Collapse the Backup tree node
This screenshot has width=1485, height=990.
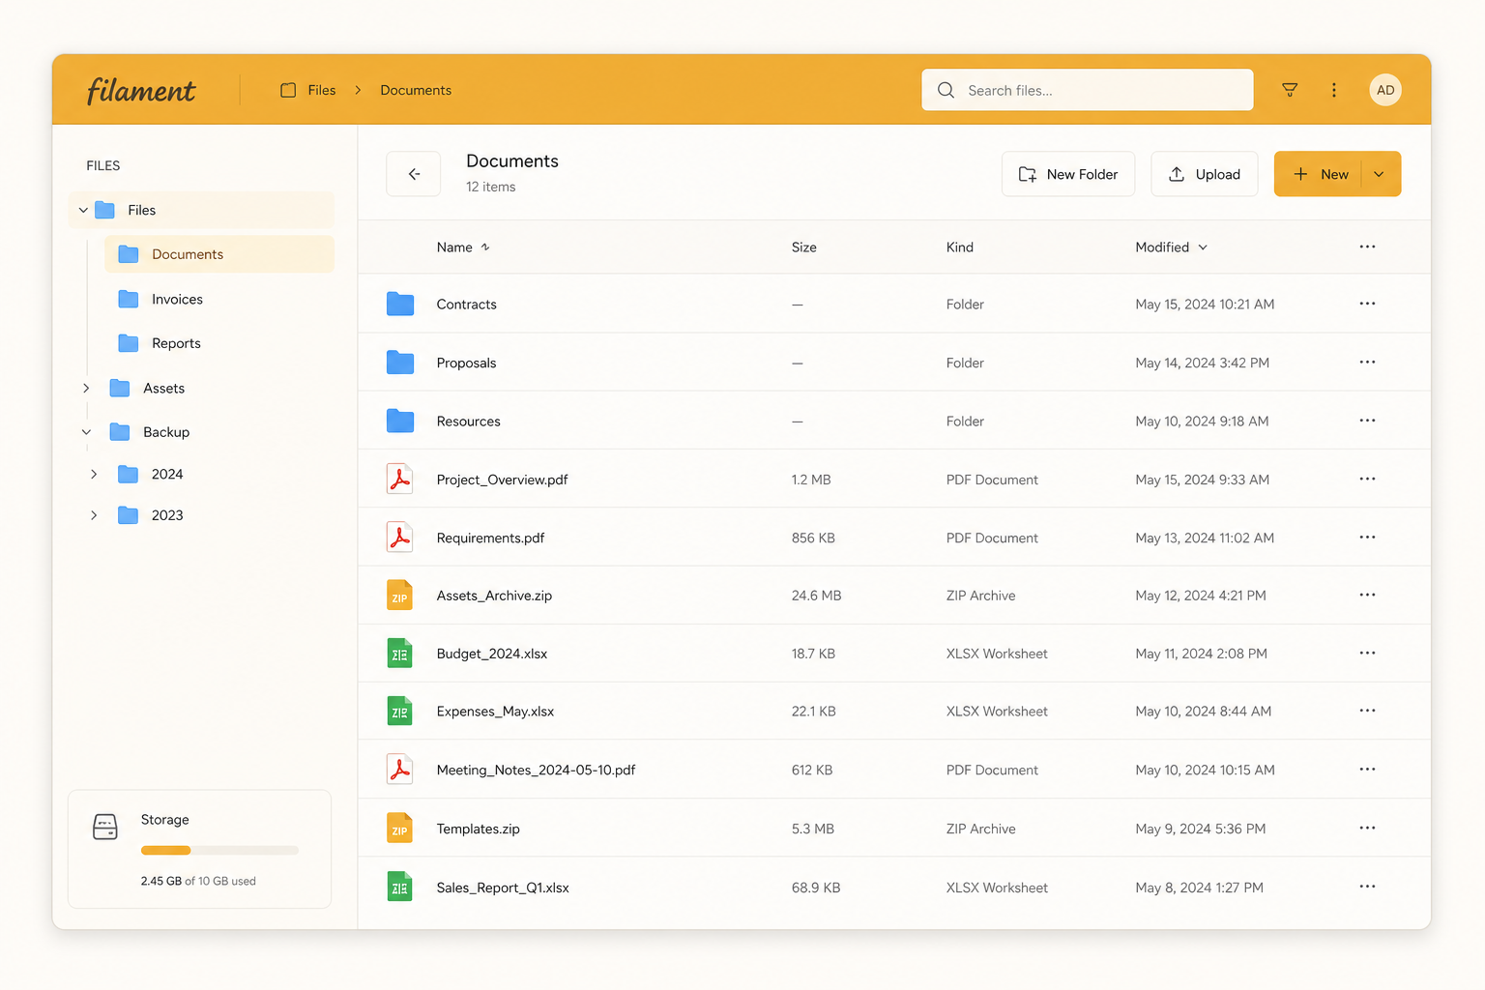coord(86,432)
